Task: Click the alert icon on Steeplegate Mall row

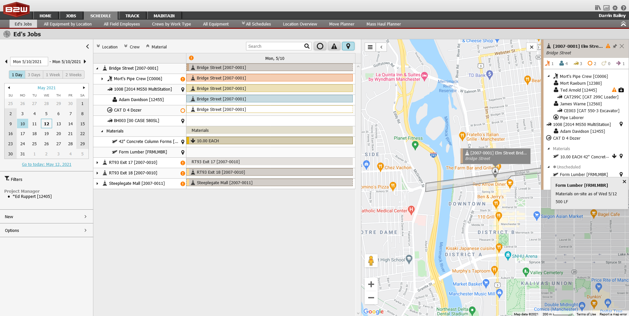Action: tap(183, 184)
